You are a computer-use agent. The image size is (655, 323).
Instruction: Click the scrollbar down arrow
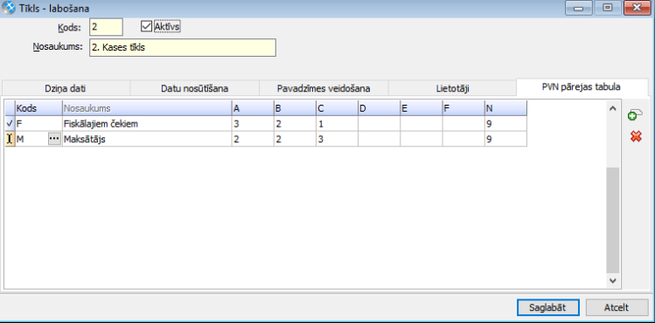click(x=613, y=281)
